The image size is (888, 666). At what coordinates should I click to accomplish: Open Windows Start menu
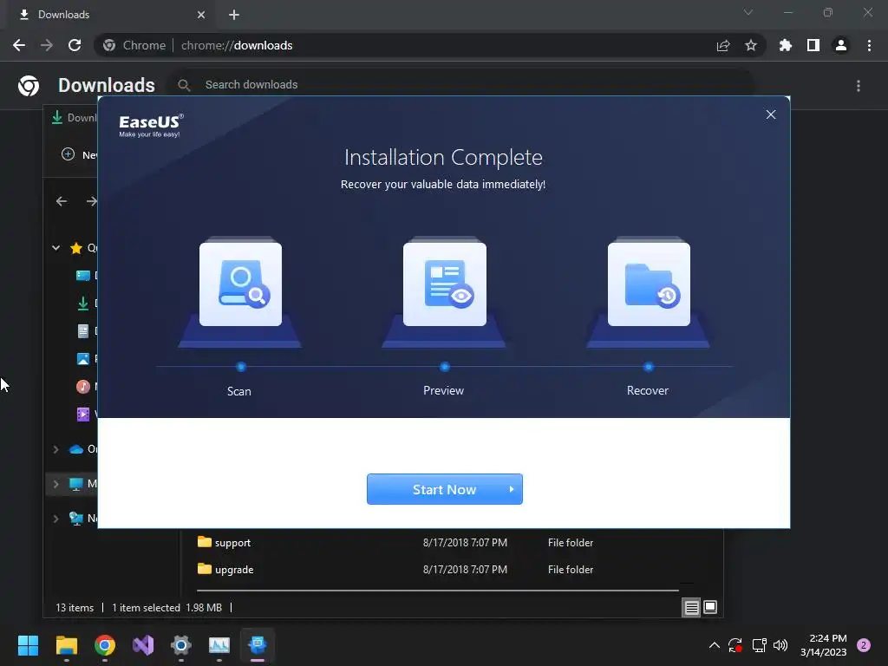[28, 645]
